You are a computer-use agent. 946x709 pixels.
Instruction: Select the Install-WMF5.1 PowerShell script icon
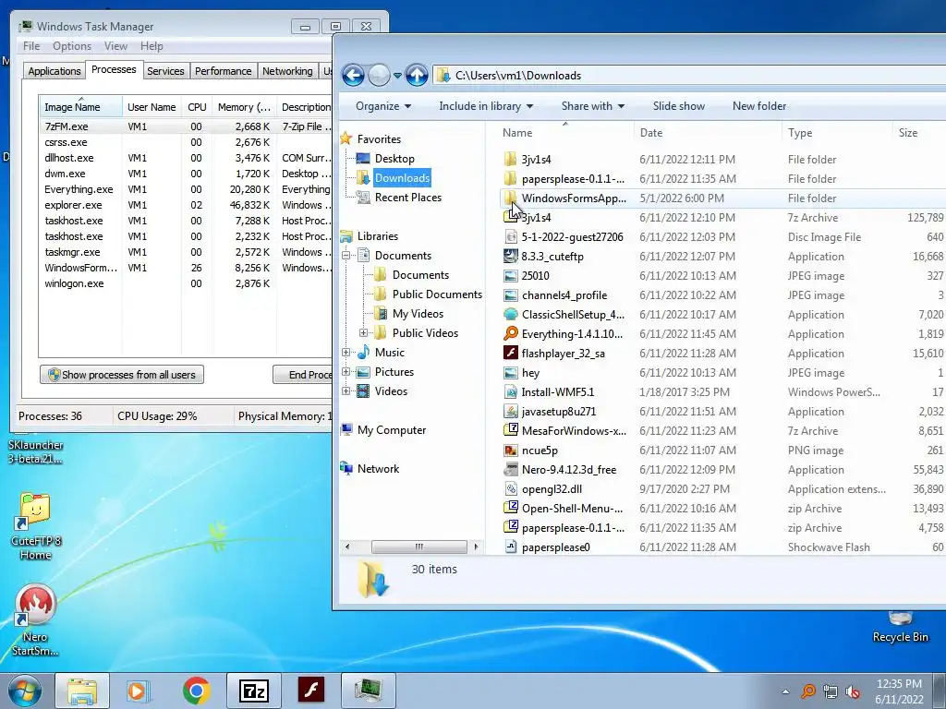coord(510,391)
